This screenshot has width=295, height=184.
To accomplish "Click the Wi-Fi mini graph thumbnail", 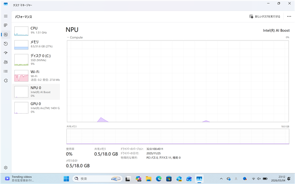I will (21, 75).
